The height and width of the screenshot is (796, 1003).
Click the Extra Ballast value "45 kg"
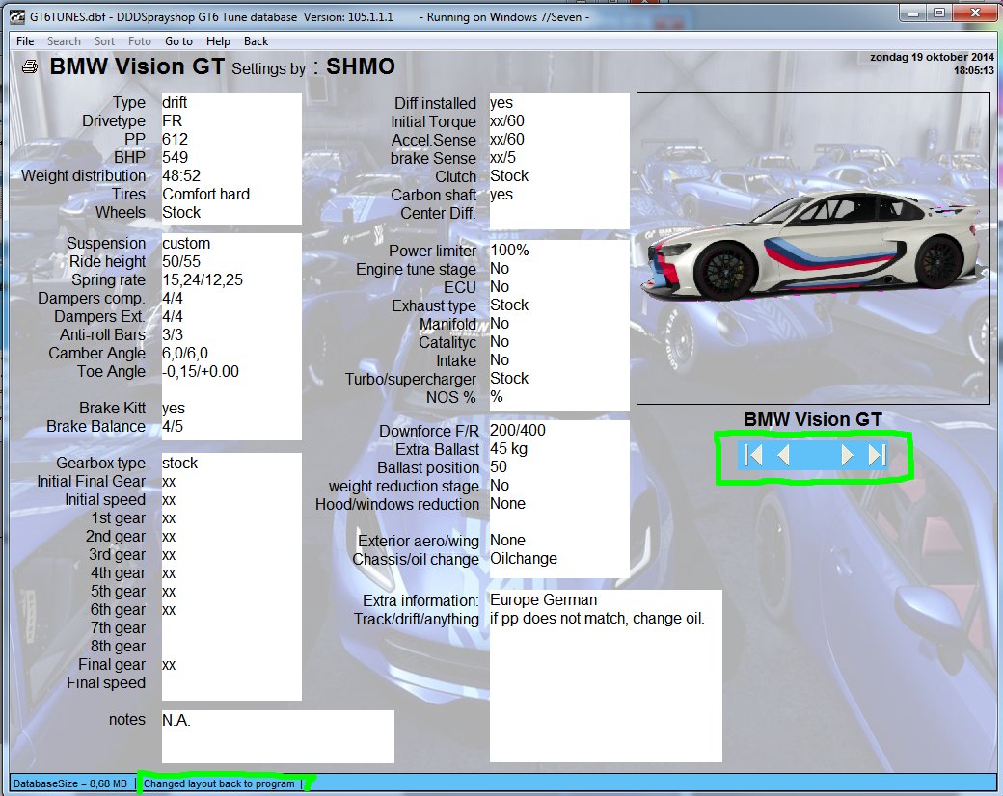(x=508, y=449)
